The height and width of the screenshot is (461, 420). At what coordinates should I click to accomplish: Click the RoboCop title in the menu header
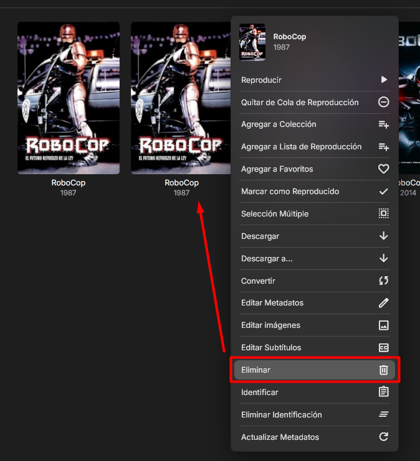pyautogui.click(x=290, y=37)
